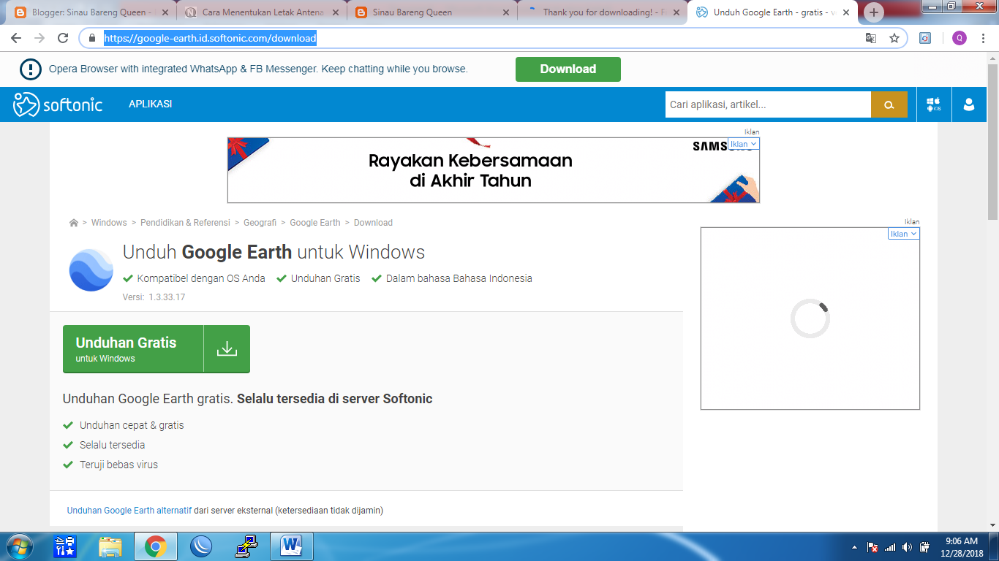Open Chrome three-dot menu
999x561 pixels.
click(x=983, y=38)
